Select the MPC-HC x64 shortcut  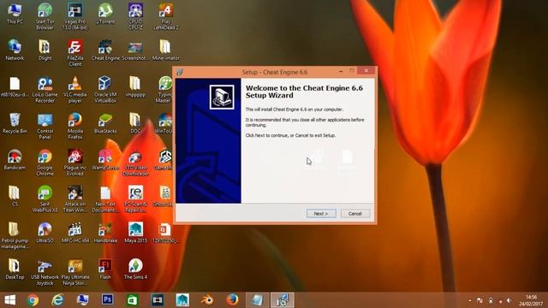click(x=74, y=233)
